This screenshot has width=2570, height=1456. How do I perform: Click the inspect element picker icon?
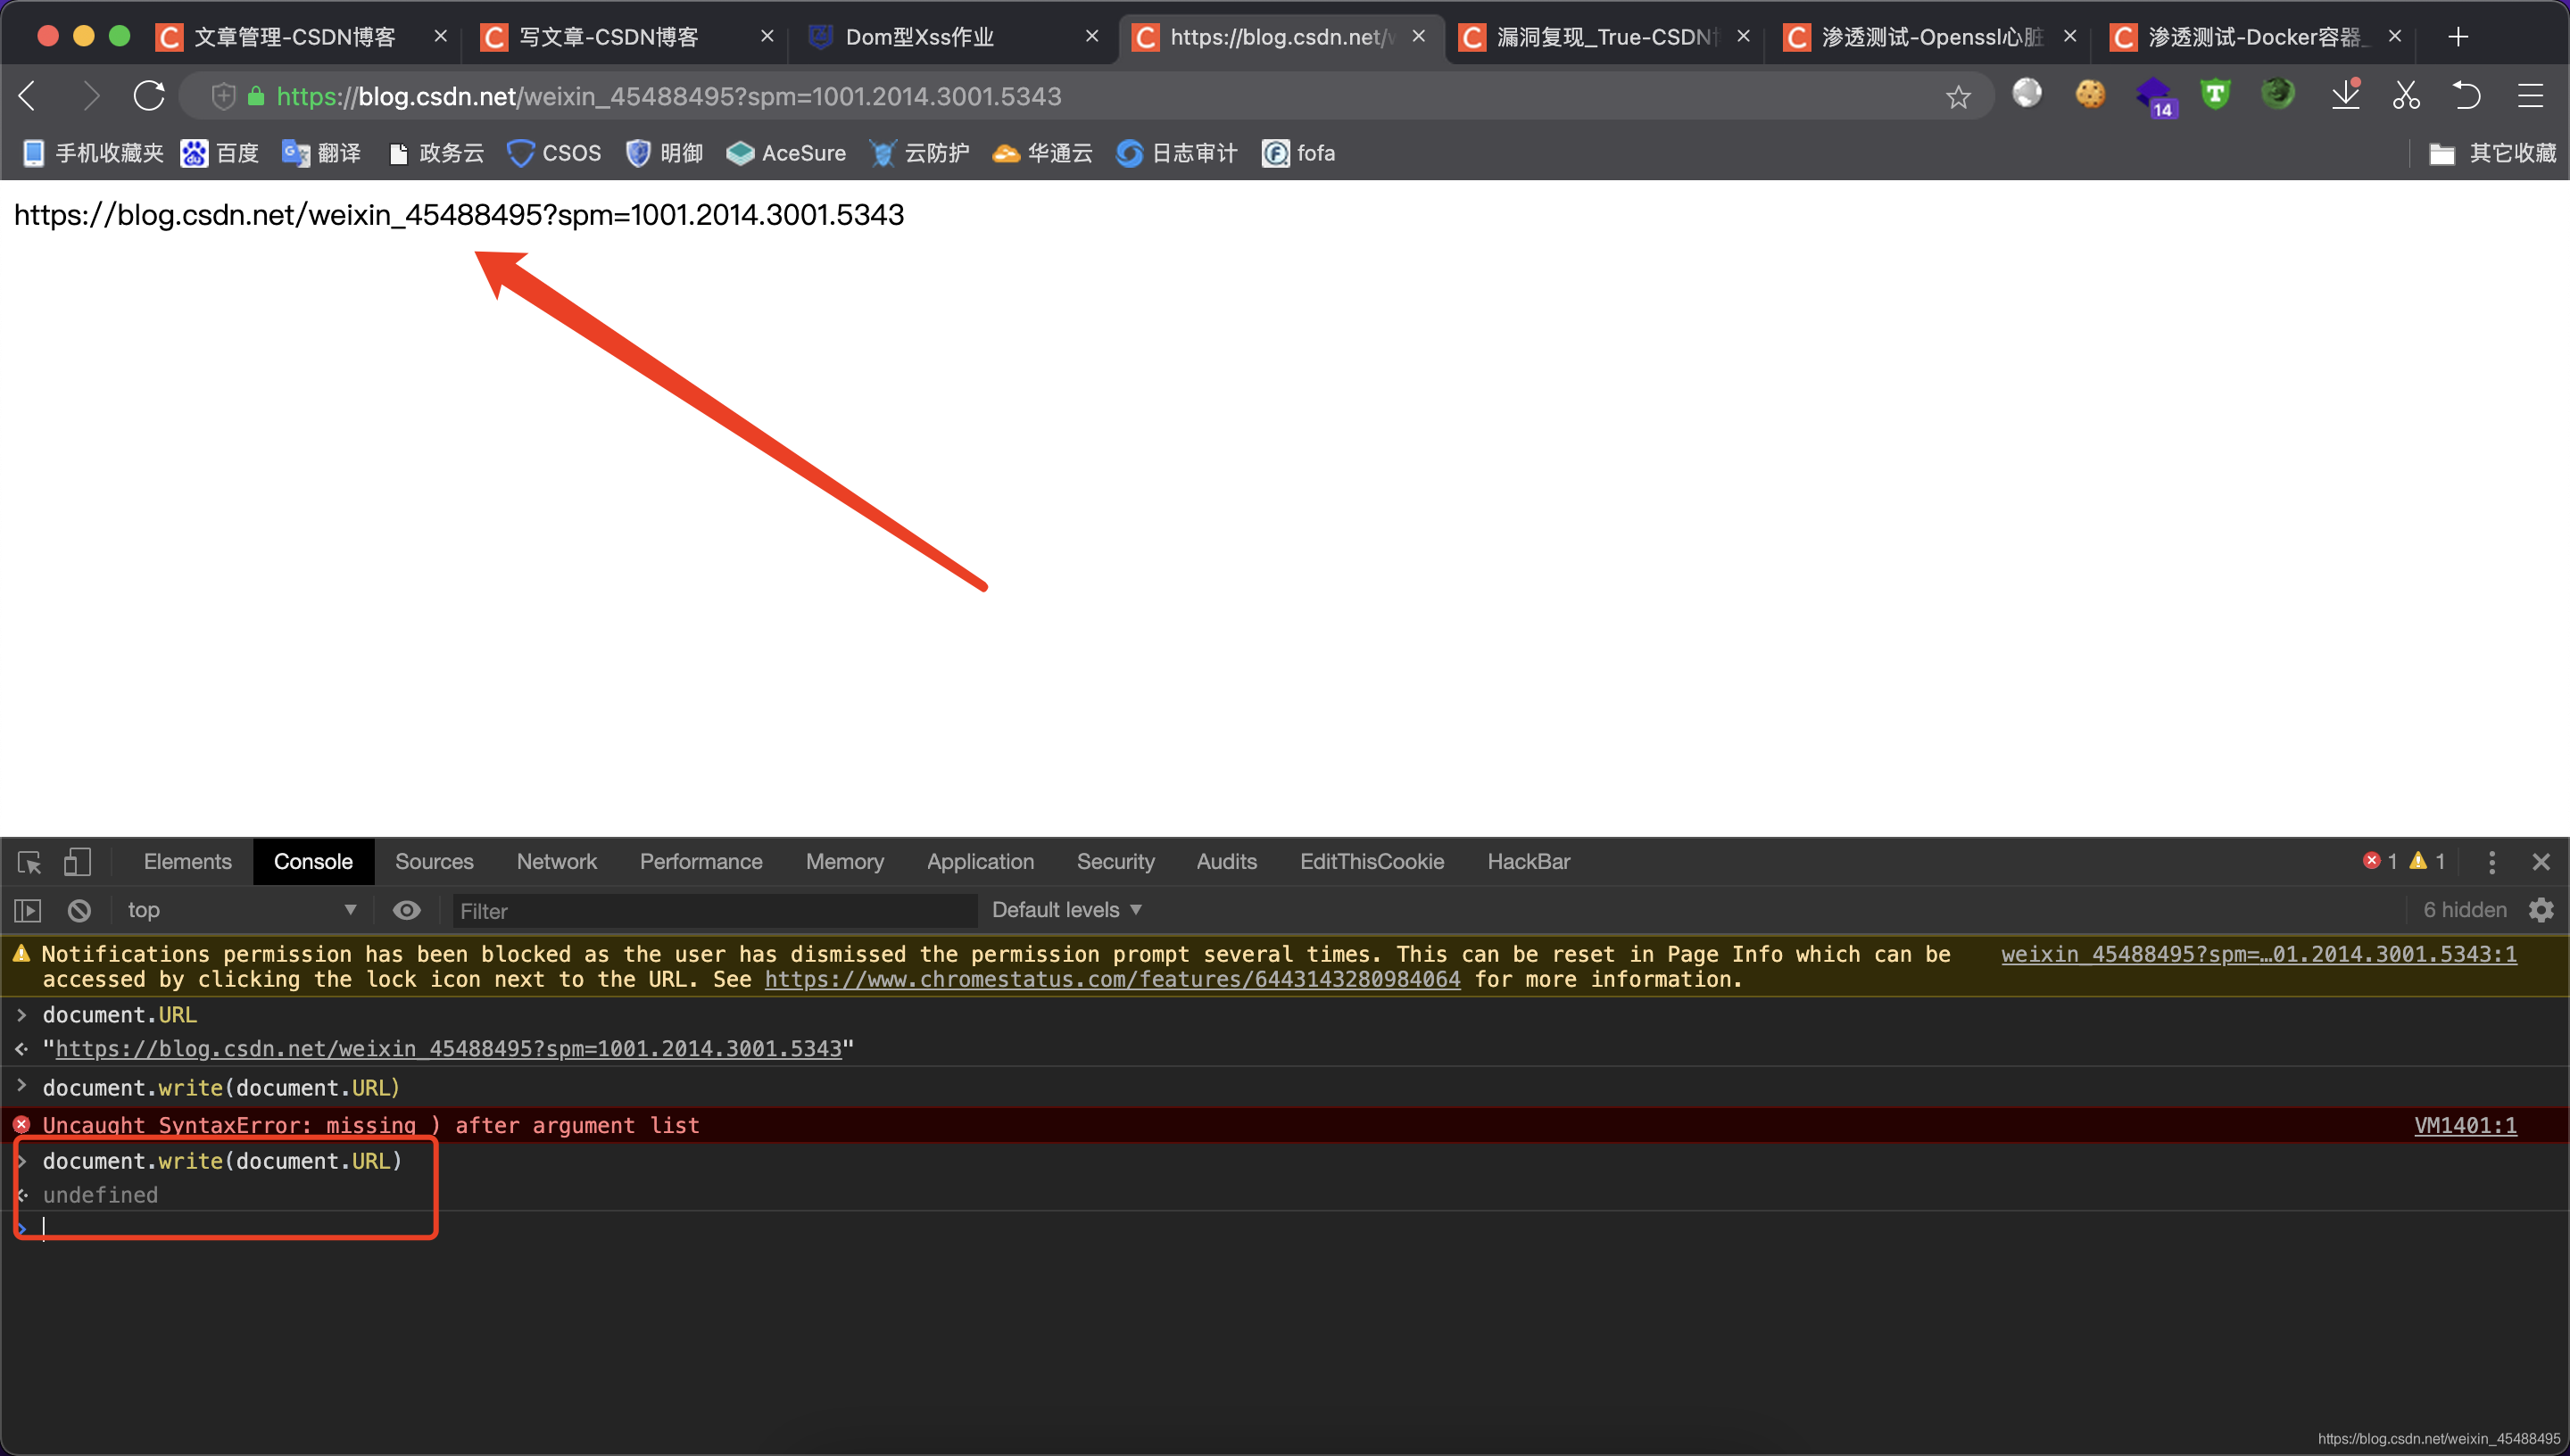click(x=29, y=862)
